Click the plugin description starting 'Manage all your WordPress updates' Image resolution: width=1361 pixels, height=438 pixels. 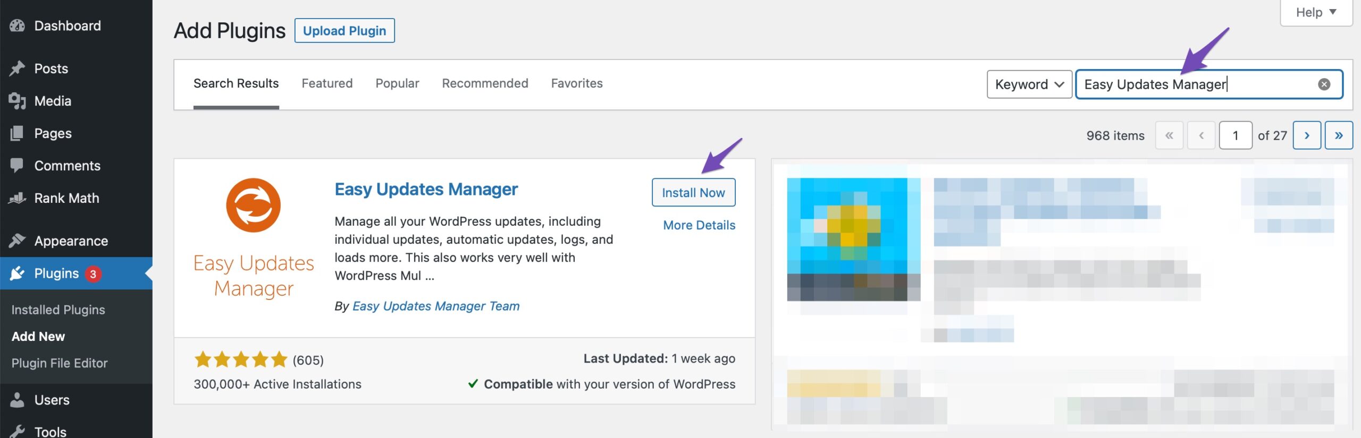click(x=474, y=248)
